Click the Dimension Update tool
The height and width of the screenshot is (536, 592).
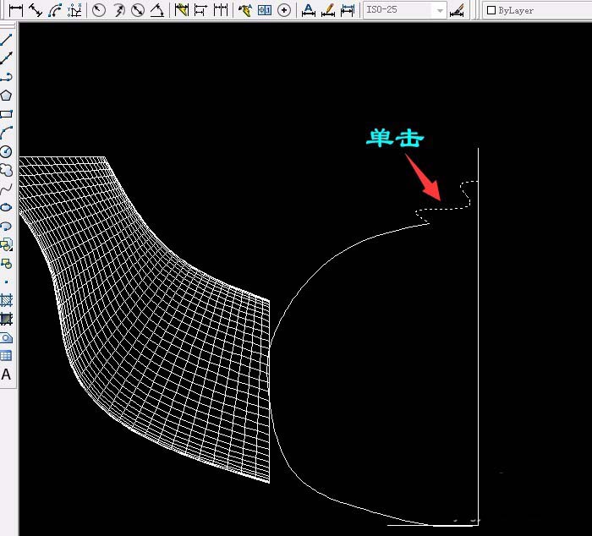(x=348, y=10)
